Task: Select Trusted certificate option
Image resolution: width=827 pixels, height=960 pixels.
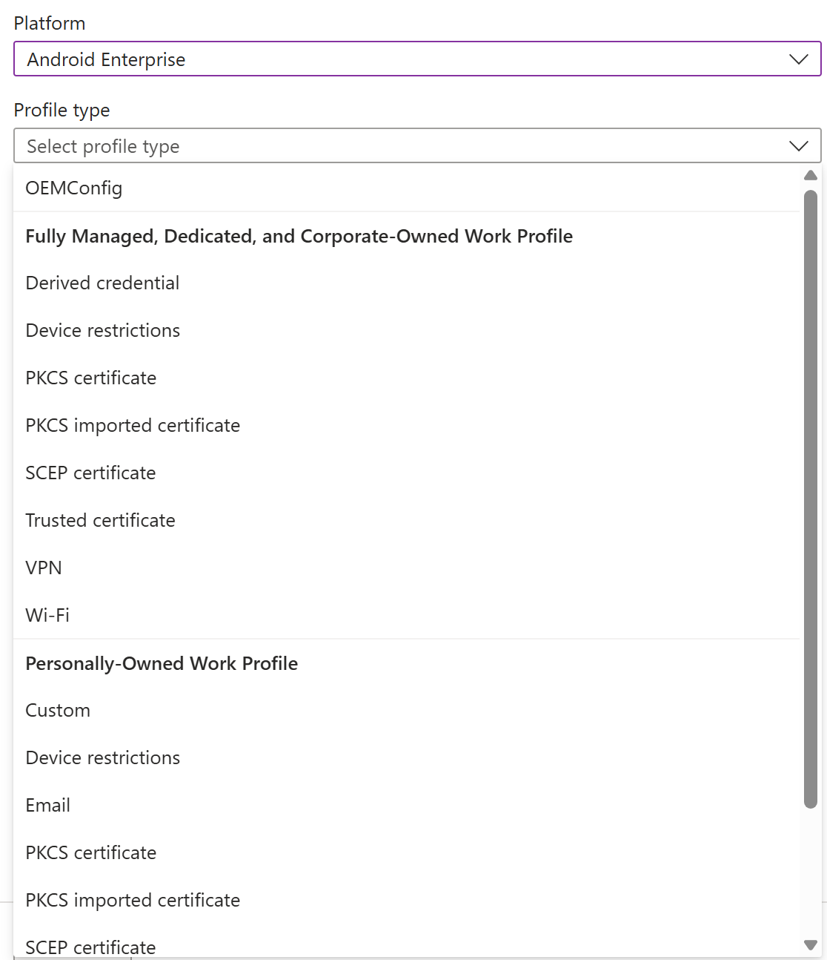Action: click(100, 521)
